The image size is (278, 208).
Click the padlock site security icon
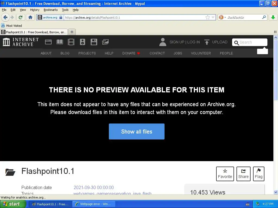pyautogui.click(x=61, y=17)
